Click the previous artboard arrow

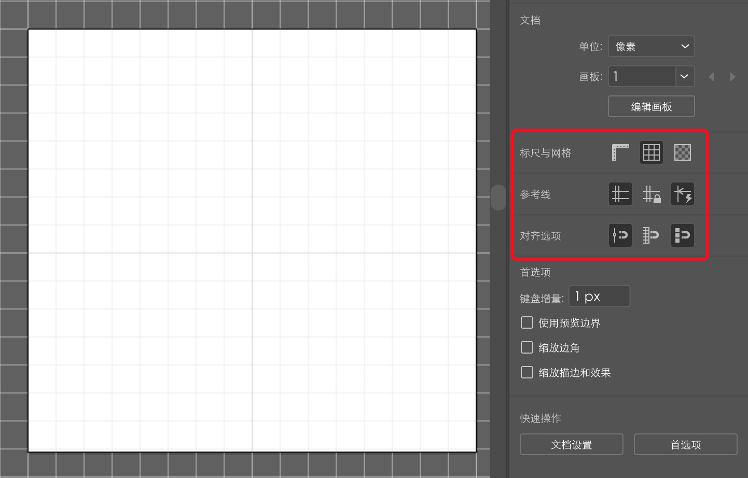click(711, 76)
